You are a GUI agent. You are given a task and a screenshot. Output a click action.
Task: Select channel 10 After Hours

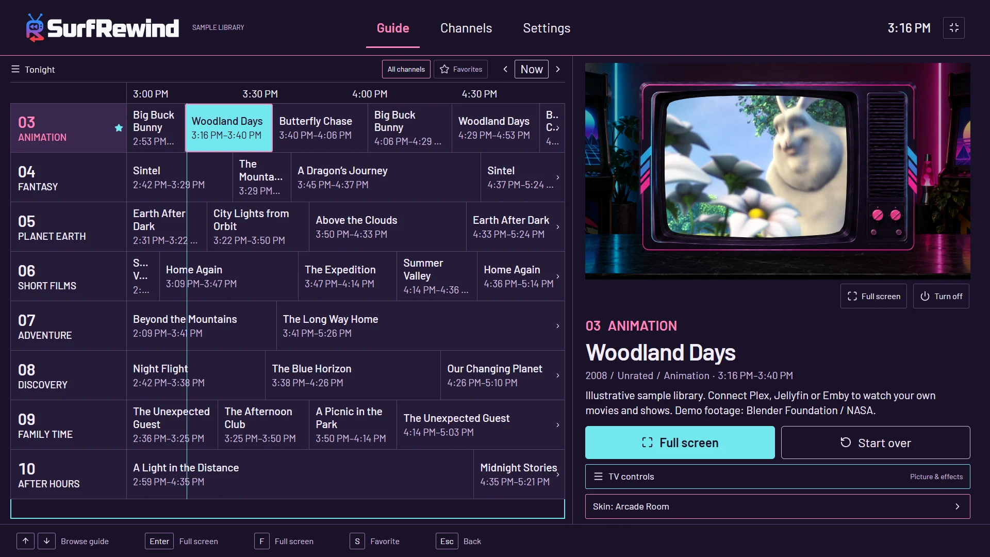pyautogui.click(x=69, y=474)
